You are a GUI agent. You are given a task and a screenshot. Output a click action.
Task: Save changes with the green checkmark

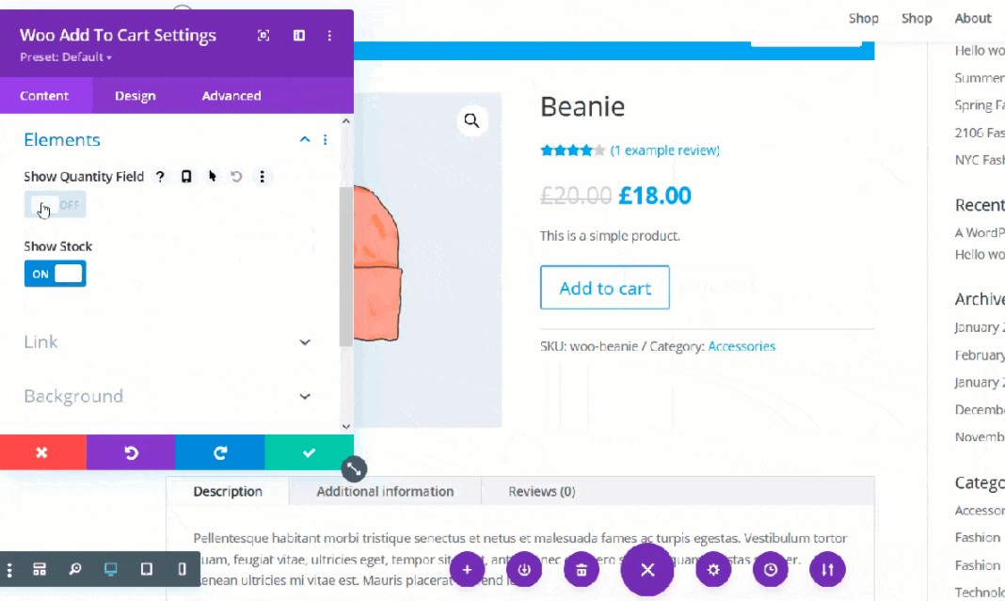309,452
